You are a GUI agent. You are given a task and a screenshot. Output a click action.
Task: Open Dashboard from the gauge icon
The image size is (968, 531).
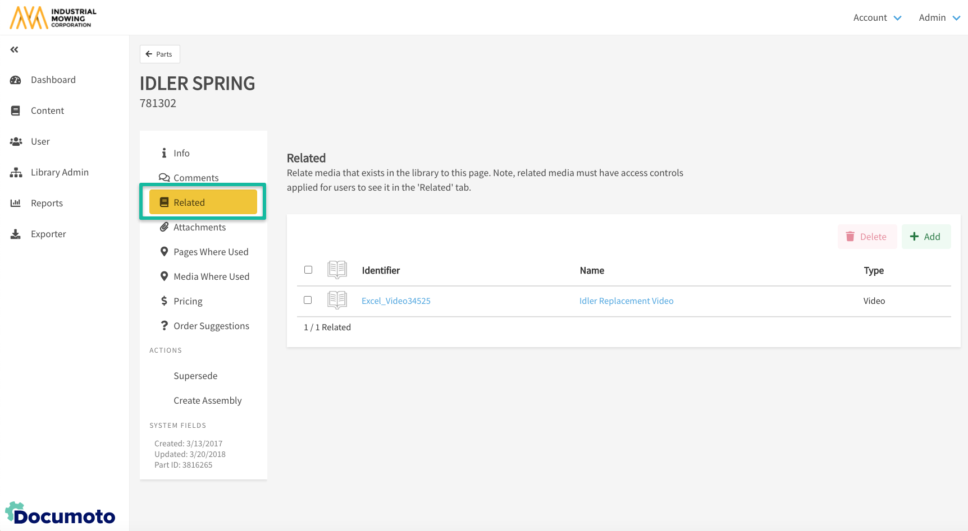pyautogui.click(x=16, y=80)
